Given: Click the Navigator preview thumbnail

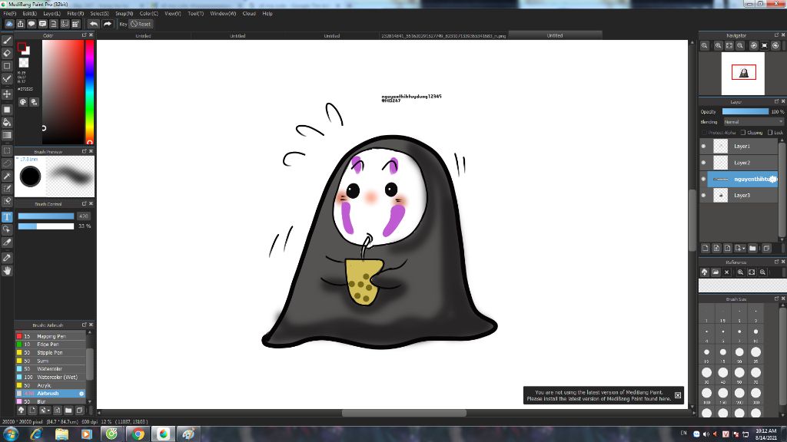Looking at the screenshot, I should click(x=743, y=73).
